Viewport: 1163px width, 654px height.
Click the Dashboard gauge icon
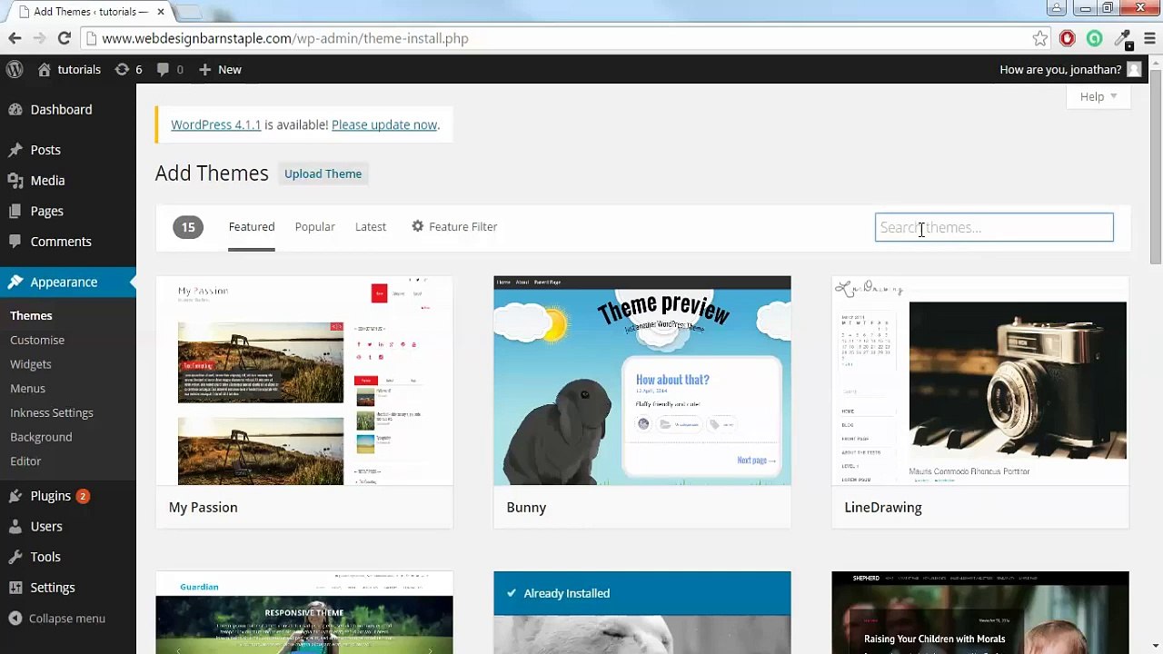(15, 109)
